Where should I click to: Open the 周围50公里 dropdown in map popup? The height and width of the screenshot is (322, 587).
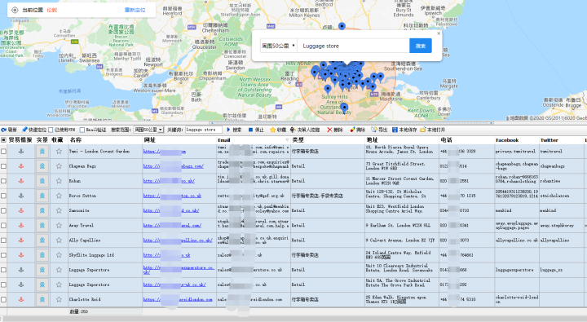click(x=279, y=46)
